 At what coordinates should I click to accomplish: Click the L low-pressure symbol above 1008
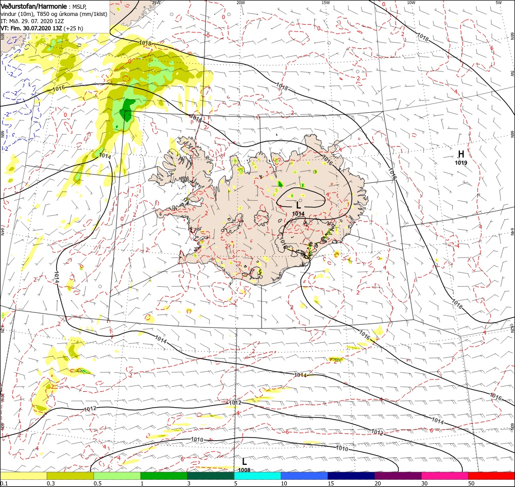tap(244, 461)
